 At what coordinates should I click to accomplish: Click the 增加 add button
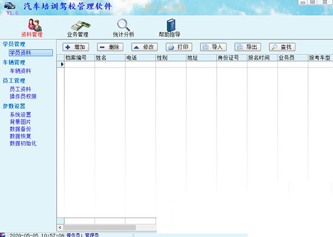[x=76, y=47]
